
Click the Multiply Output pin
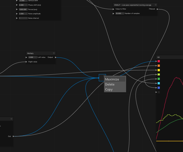click(x=56, y=57)
